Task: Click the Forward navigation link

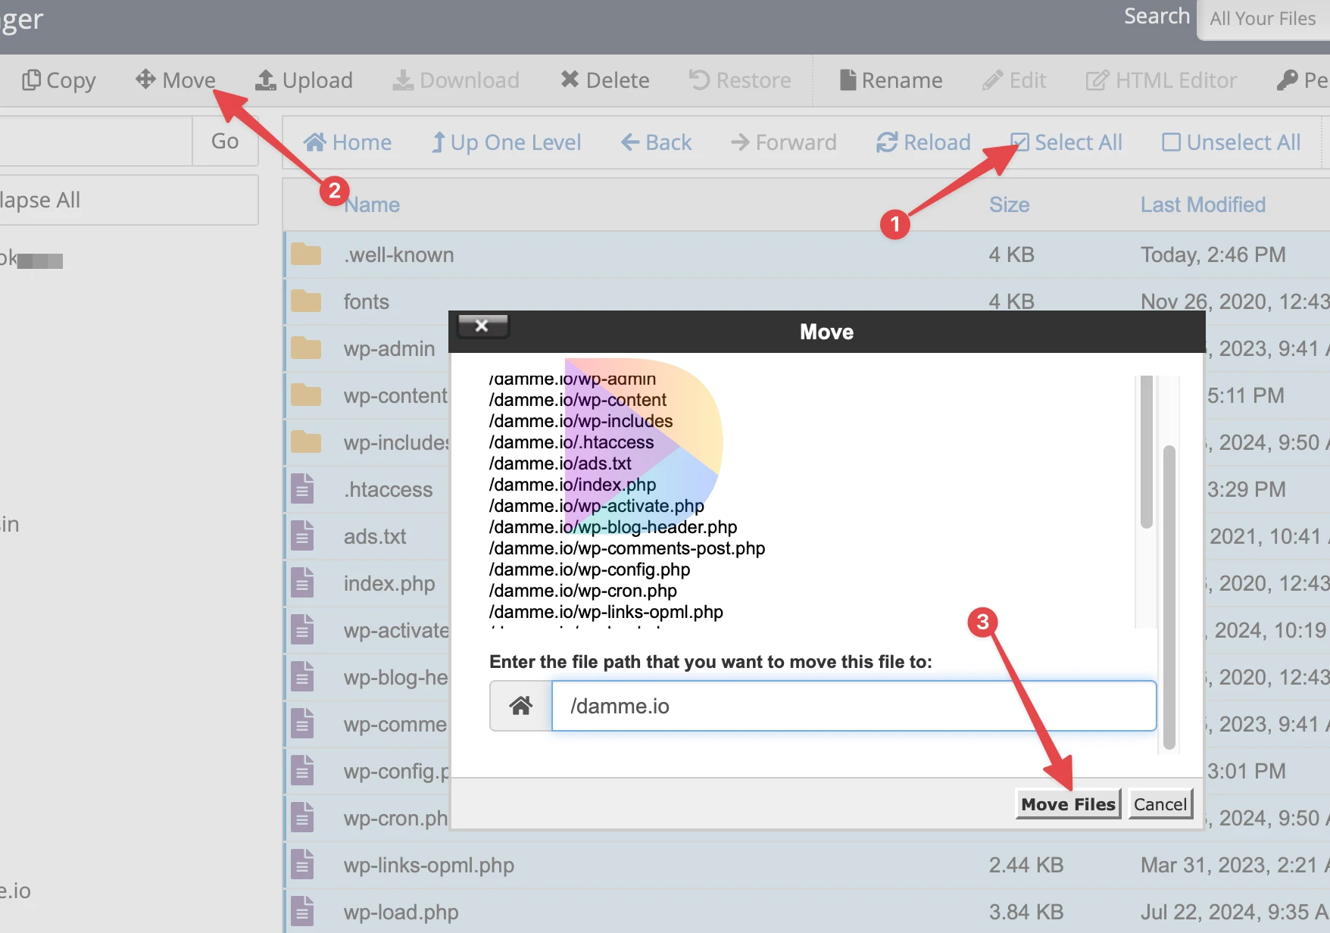Action: [x=784, y=142]
